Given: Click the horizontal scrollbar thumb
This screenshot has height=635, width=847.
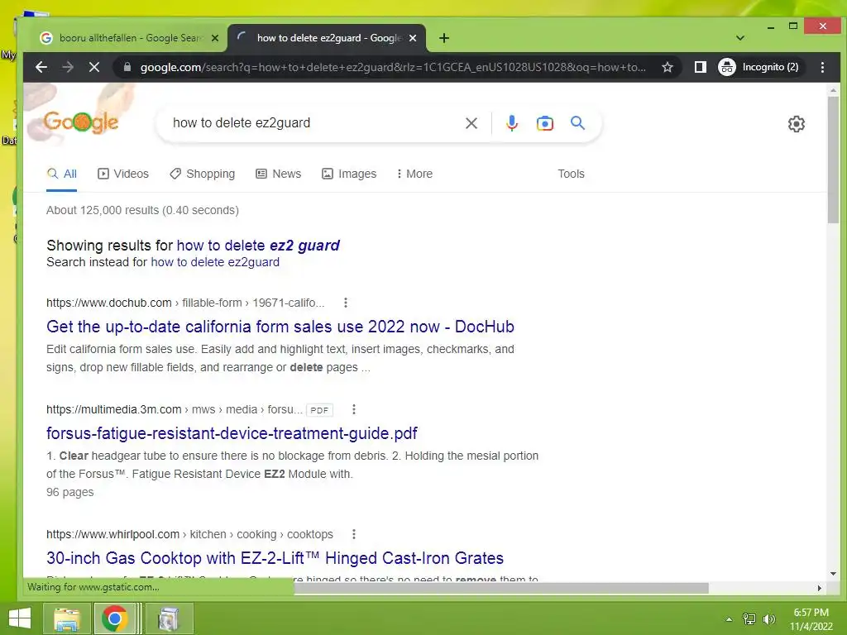Looking at the screenshot, I should pyautogui.click(x=501, y=588).
